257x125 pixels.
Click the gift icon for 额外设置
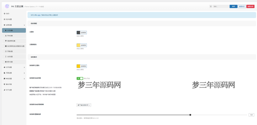click(6, 62)
